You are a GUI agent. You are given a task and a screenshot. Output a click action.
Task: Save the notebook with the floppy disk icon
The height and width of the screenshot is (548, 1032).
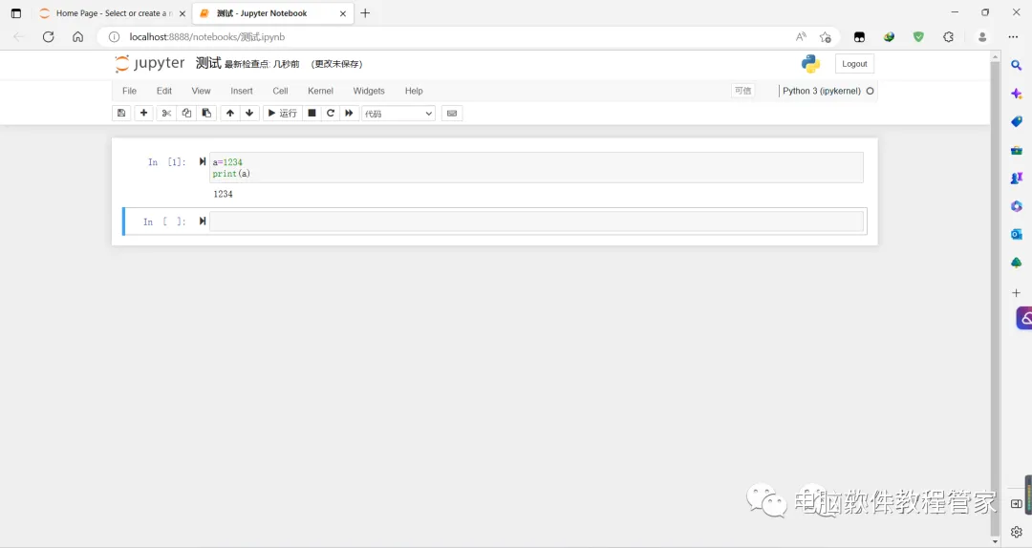tap(121, 114)
